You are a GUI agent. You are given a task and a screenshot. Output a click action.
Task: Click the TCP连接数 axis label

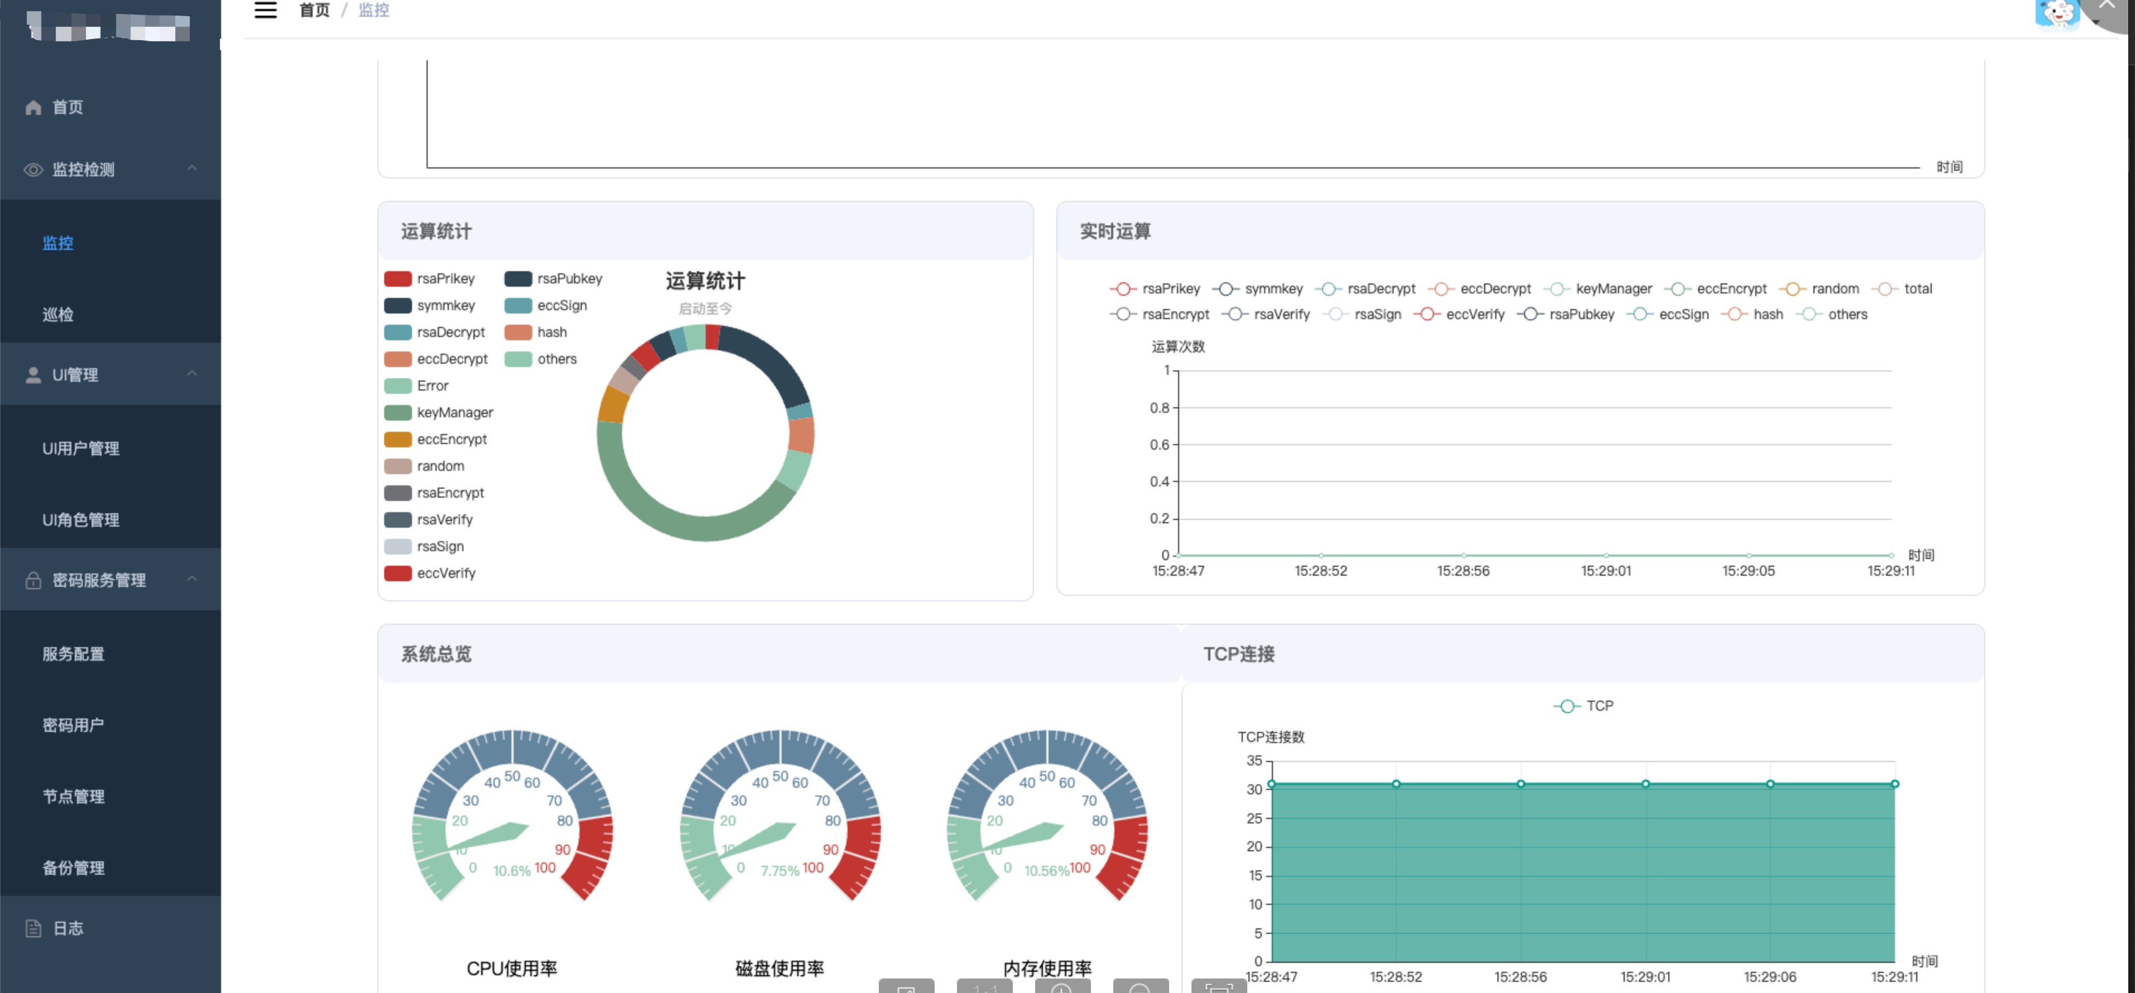[x=1271, y=737]
